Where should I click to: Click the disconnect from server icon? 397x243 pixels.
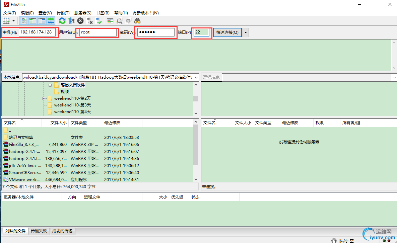90,21
